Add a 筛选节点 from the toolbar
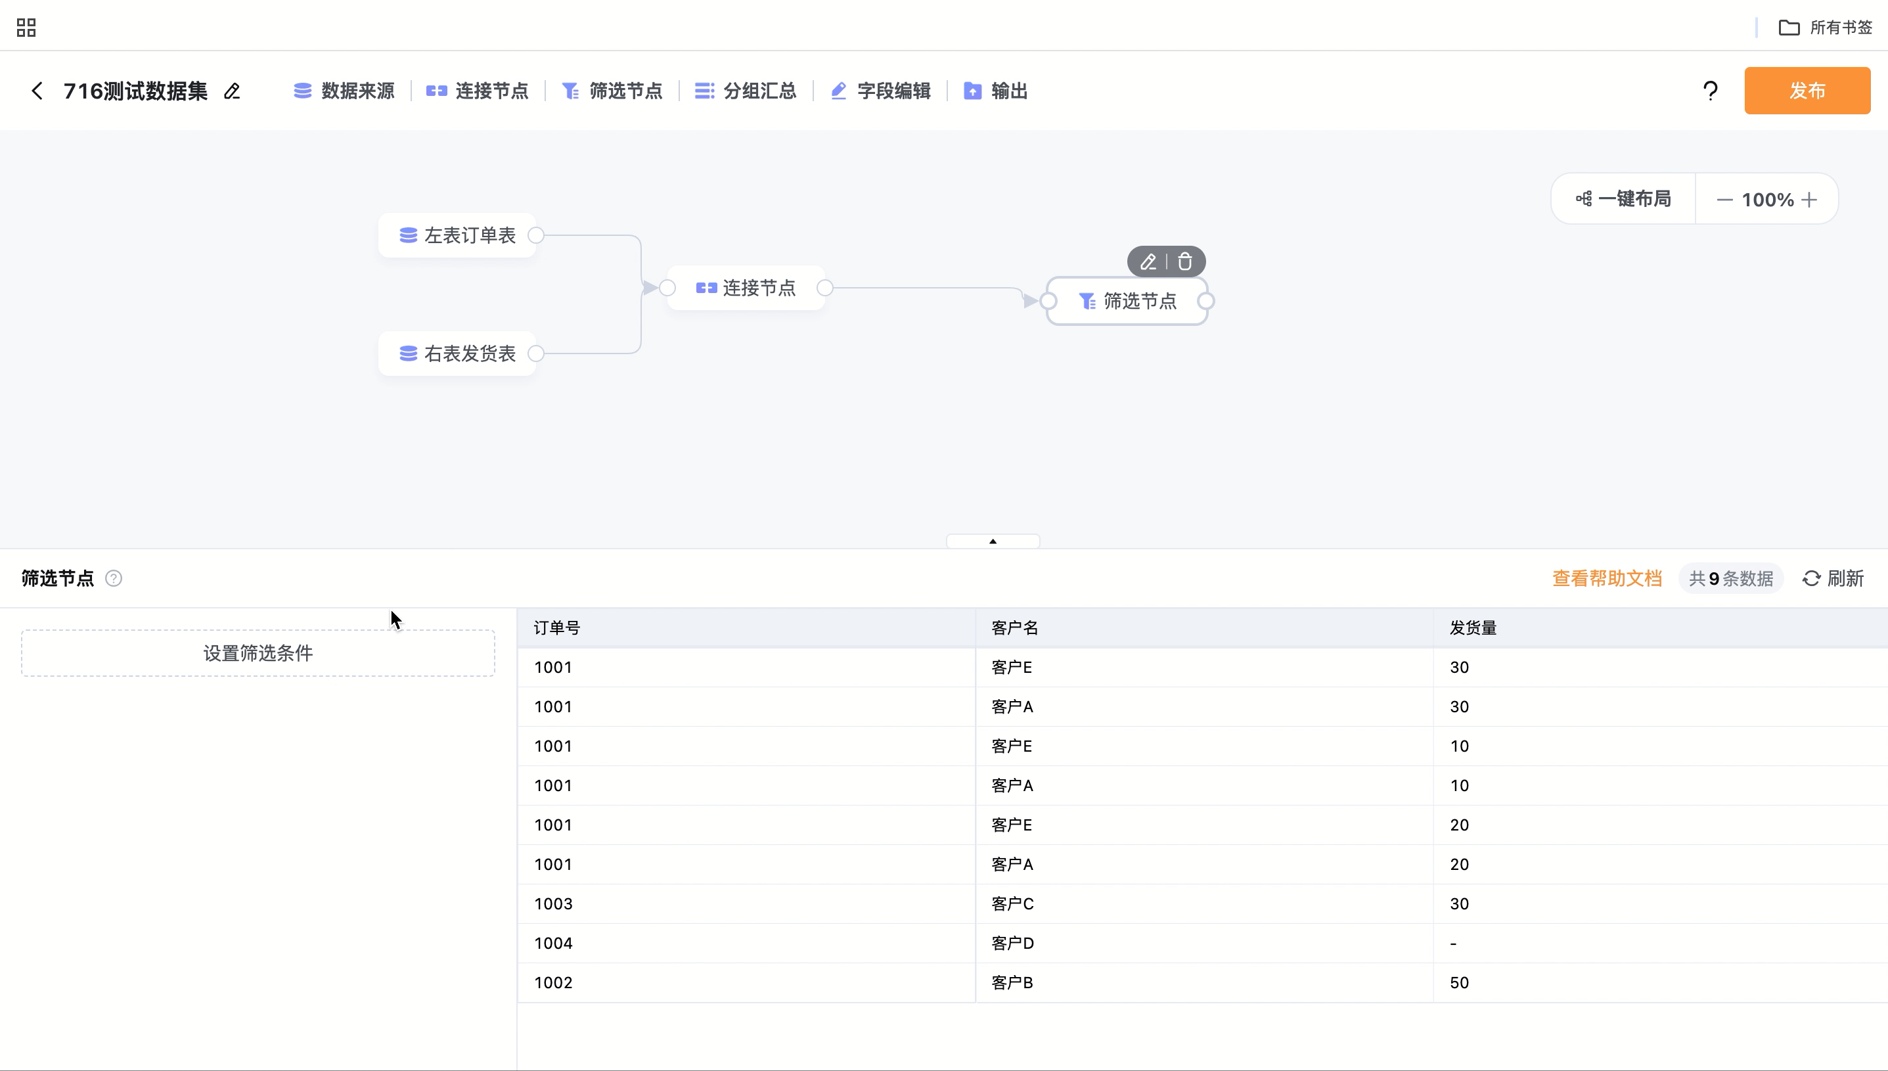The image size is (1888, 1071). (612, 91)
